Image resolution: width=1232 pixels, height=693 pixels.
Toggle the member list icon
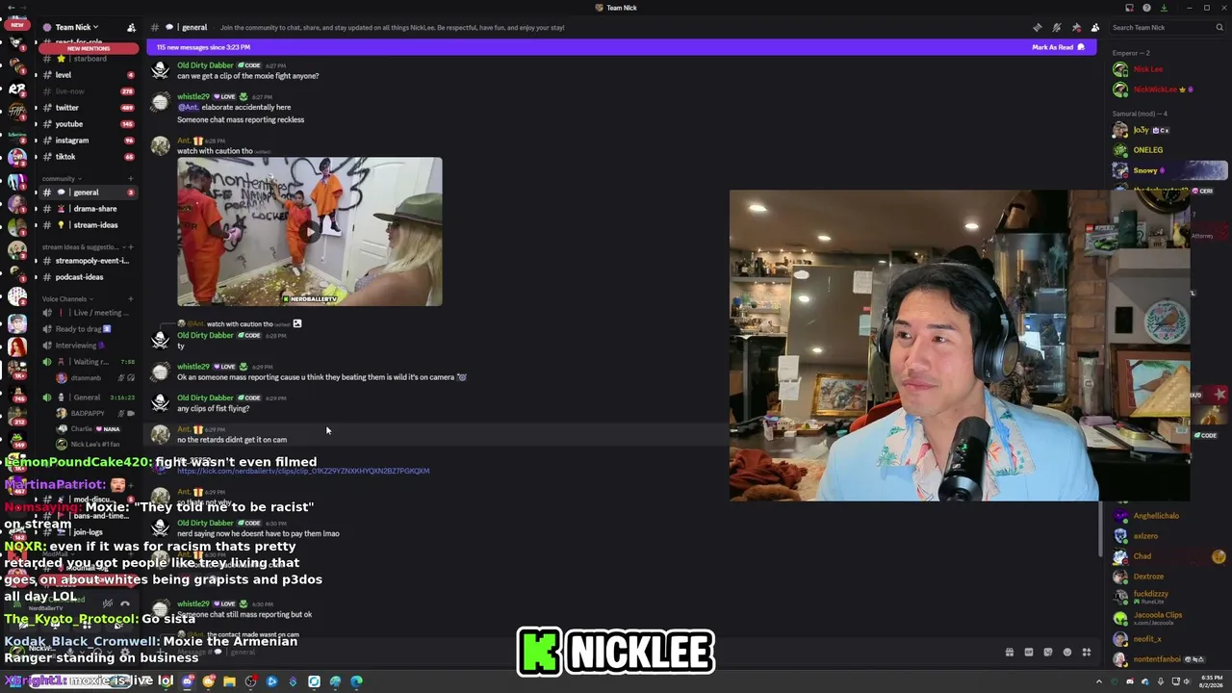click(1094, 28)
